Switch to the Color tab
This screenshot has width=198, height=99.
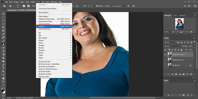(x=175, y=16)
